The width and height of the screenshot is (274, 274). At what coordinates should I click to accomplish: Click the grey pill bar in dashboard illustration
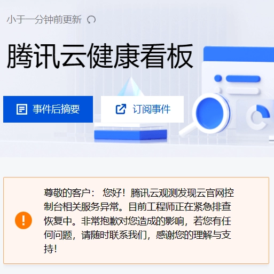242,91
